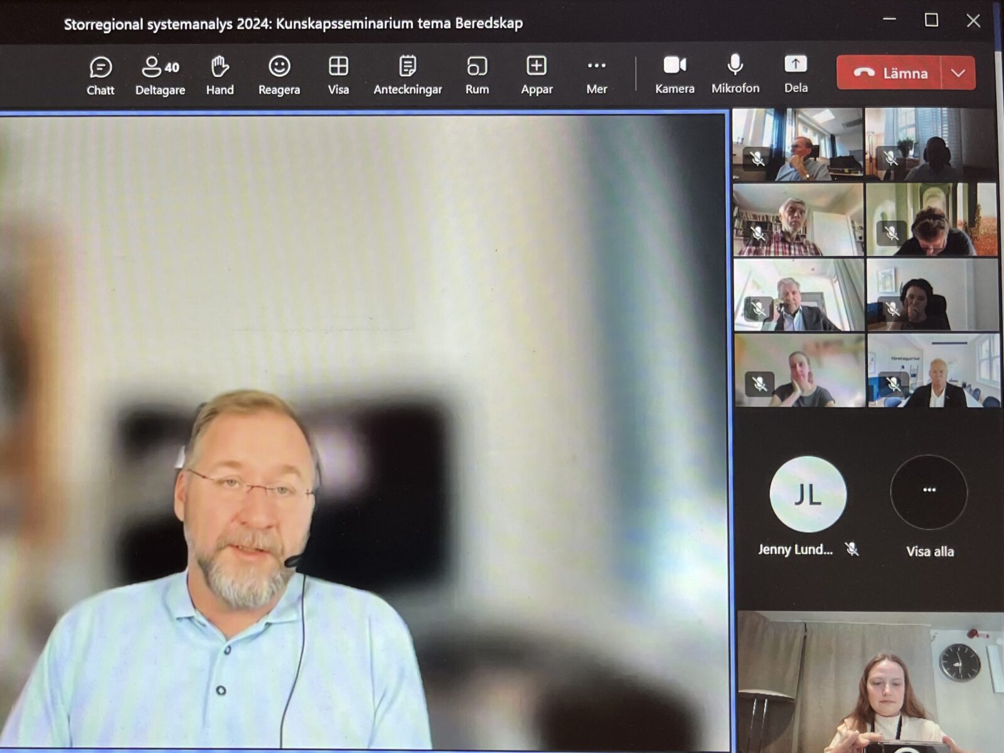The height and width of the screenshot is (753, 1004).
Task: Select video tile of man in plaid shirt
Action: 798,220
